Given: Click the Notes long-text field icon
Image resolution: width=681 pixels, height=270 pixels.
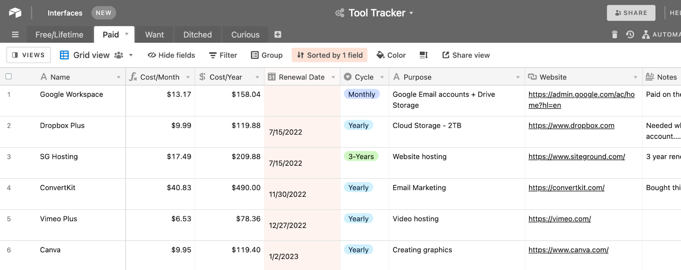Looking at the screenshot, I should (650, 77).
